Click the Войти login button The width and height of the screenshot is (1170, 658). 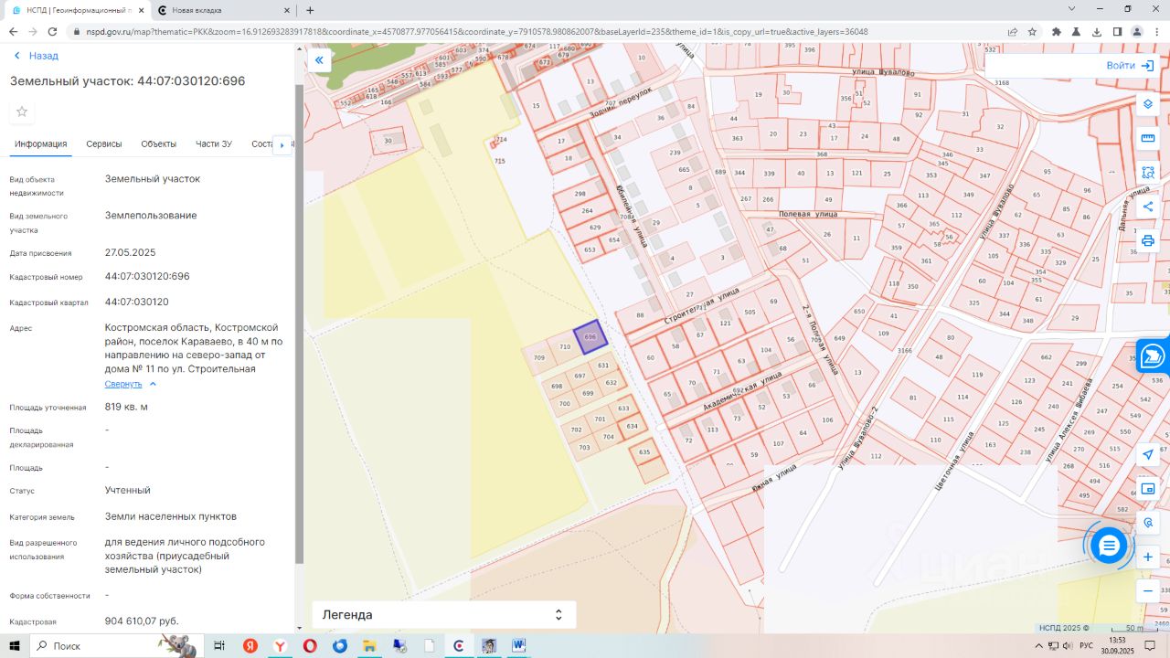coord(1130,66)
